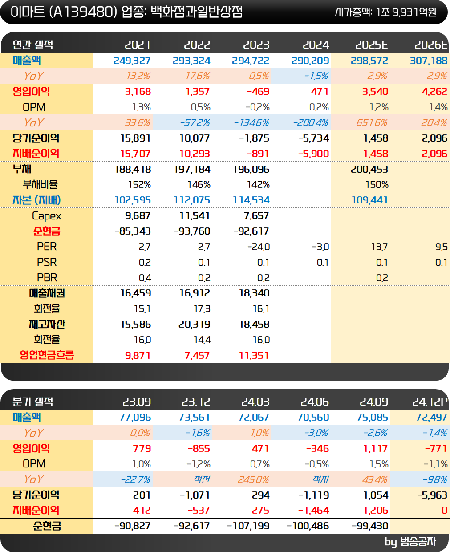Select the '연간 실적' table header
The width and height of the screenshot is (450, 552).
click(x=32, y=45)
